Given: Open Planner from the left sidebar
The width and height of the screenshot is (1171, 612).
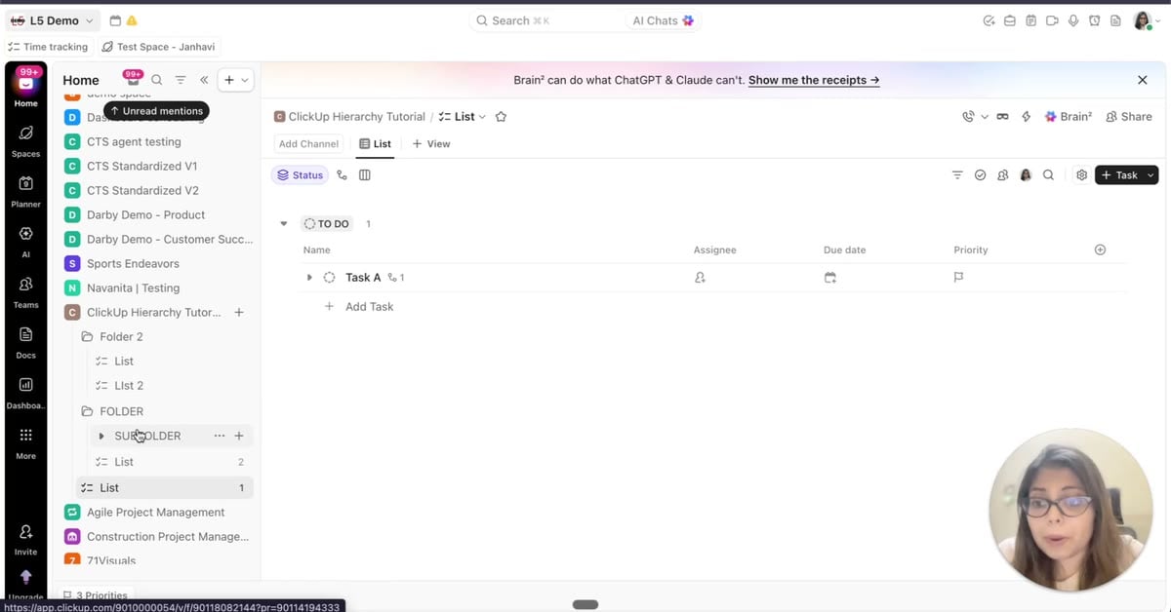Looking at the screenshot, I should [x=25, y=190].
